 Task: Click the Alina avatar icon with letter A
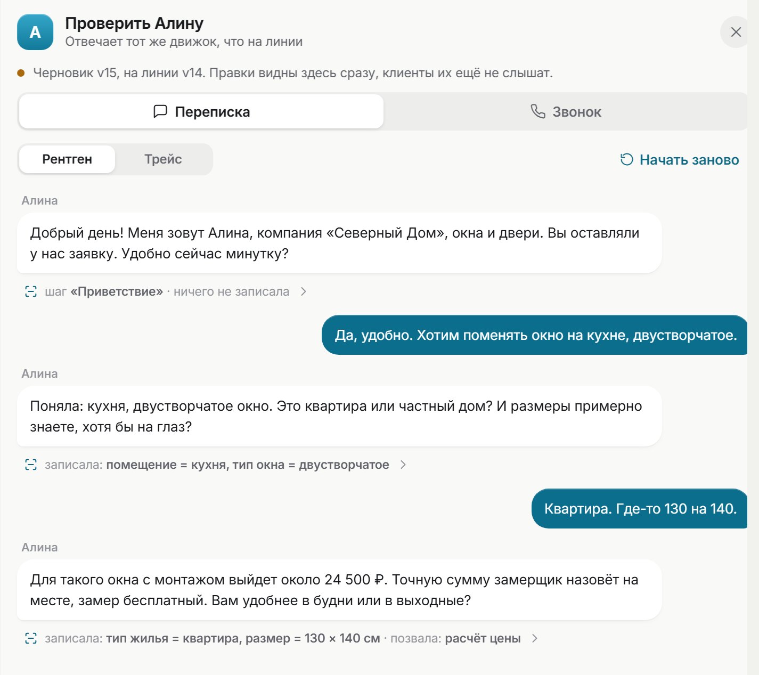coord(35,32)
